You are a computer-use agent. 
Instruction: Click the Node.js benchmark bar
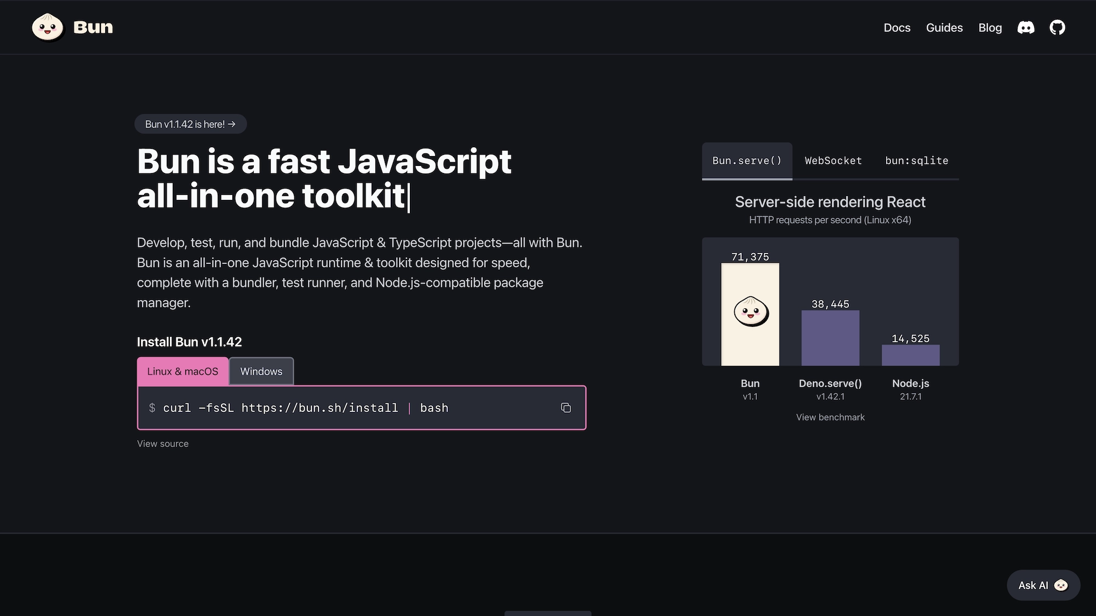[x=911, y=355]
